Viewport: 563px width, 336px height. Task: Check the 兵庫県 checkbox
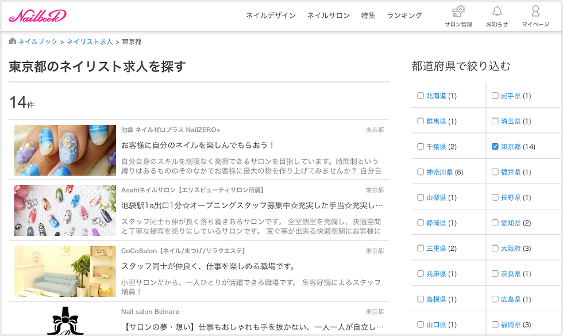pos(421,273)
